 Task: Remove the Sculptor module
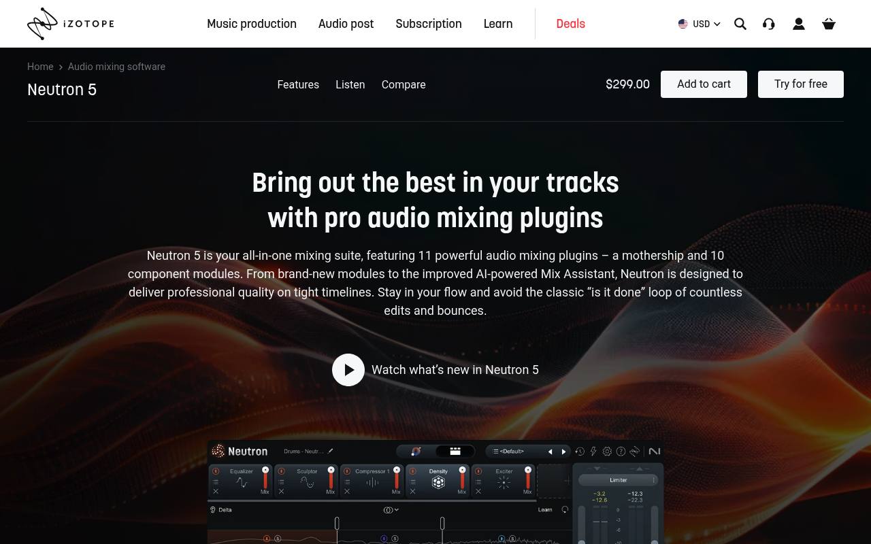point(281,492)
